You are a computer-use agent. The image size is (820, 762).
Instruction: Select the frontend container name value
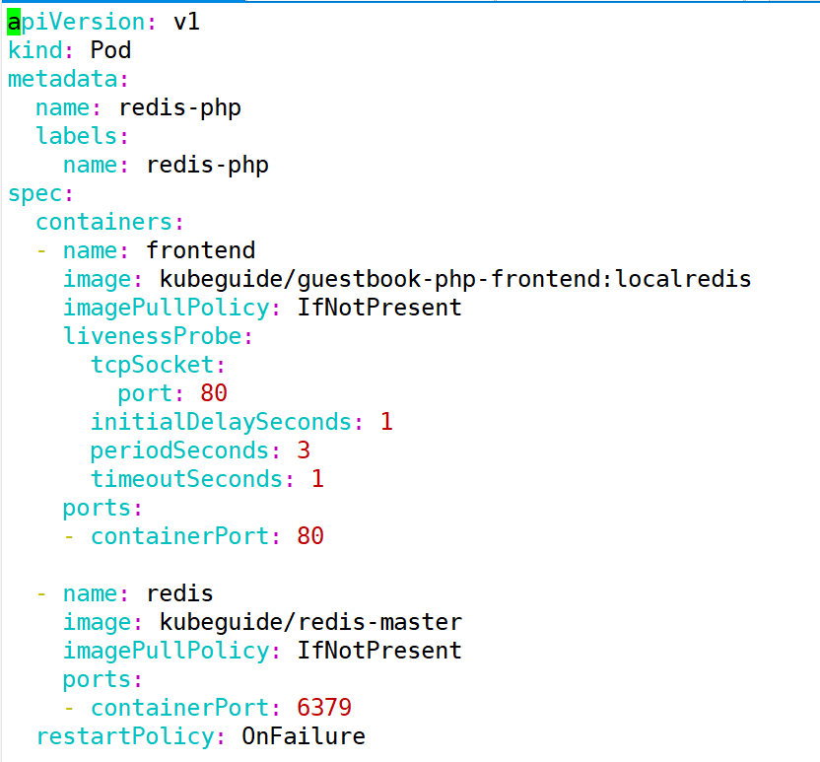pyautogui.click(x=200, y=250)
